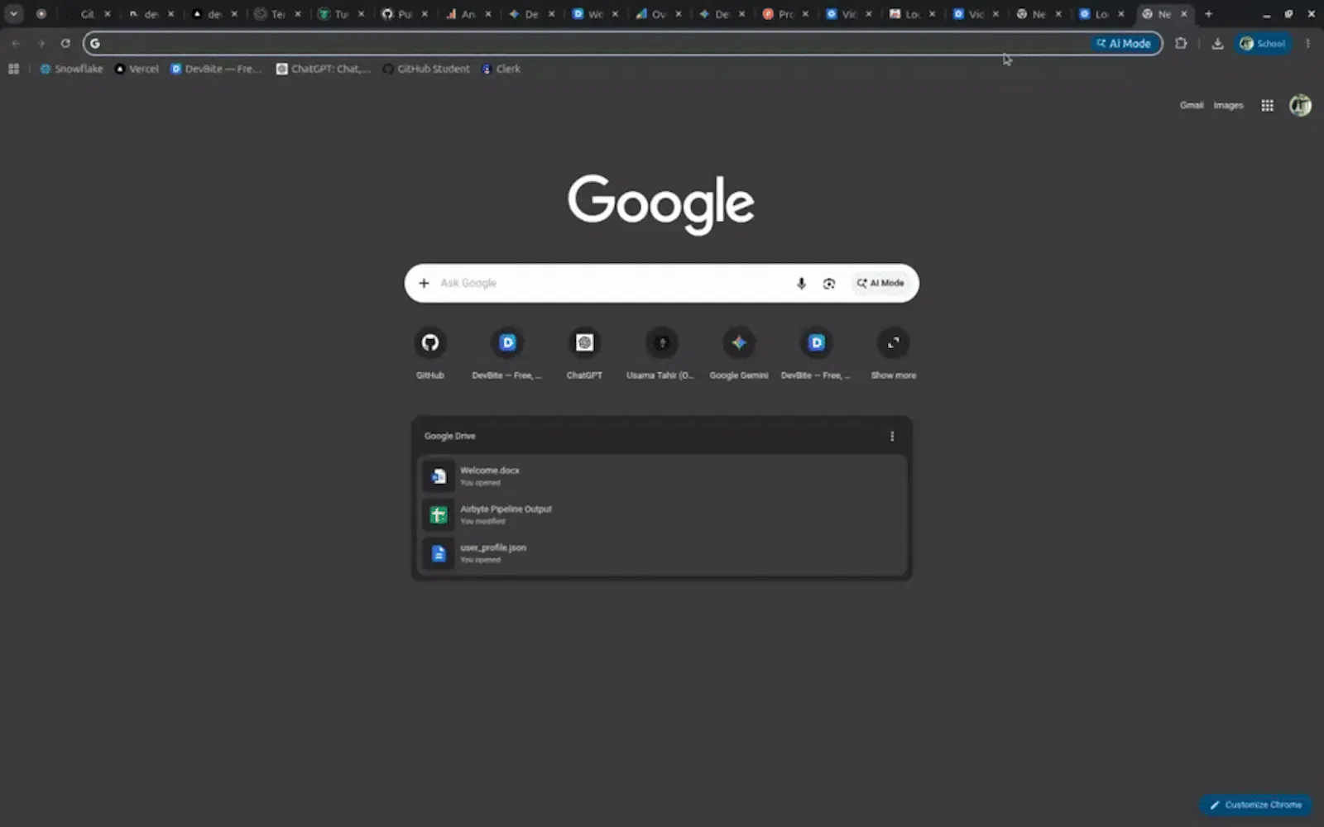This screenshot has height=827, width=1324.
Task: Open the Clerk bookmark
Action: click(x=501, y=69)
